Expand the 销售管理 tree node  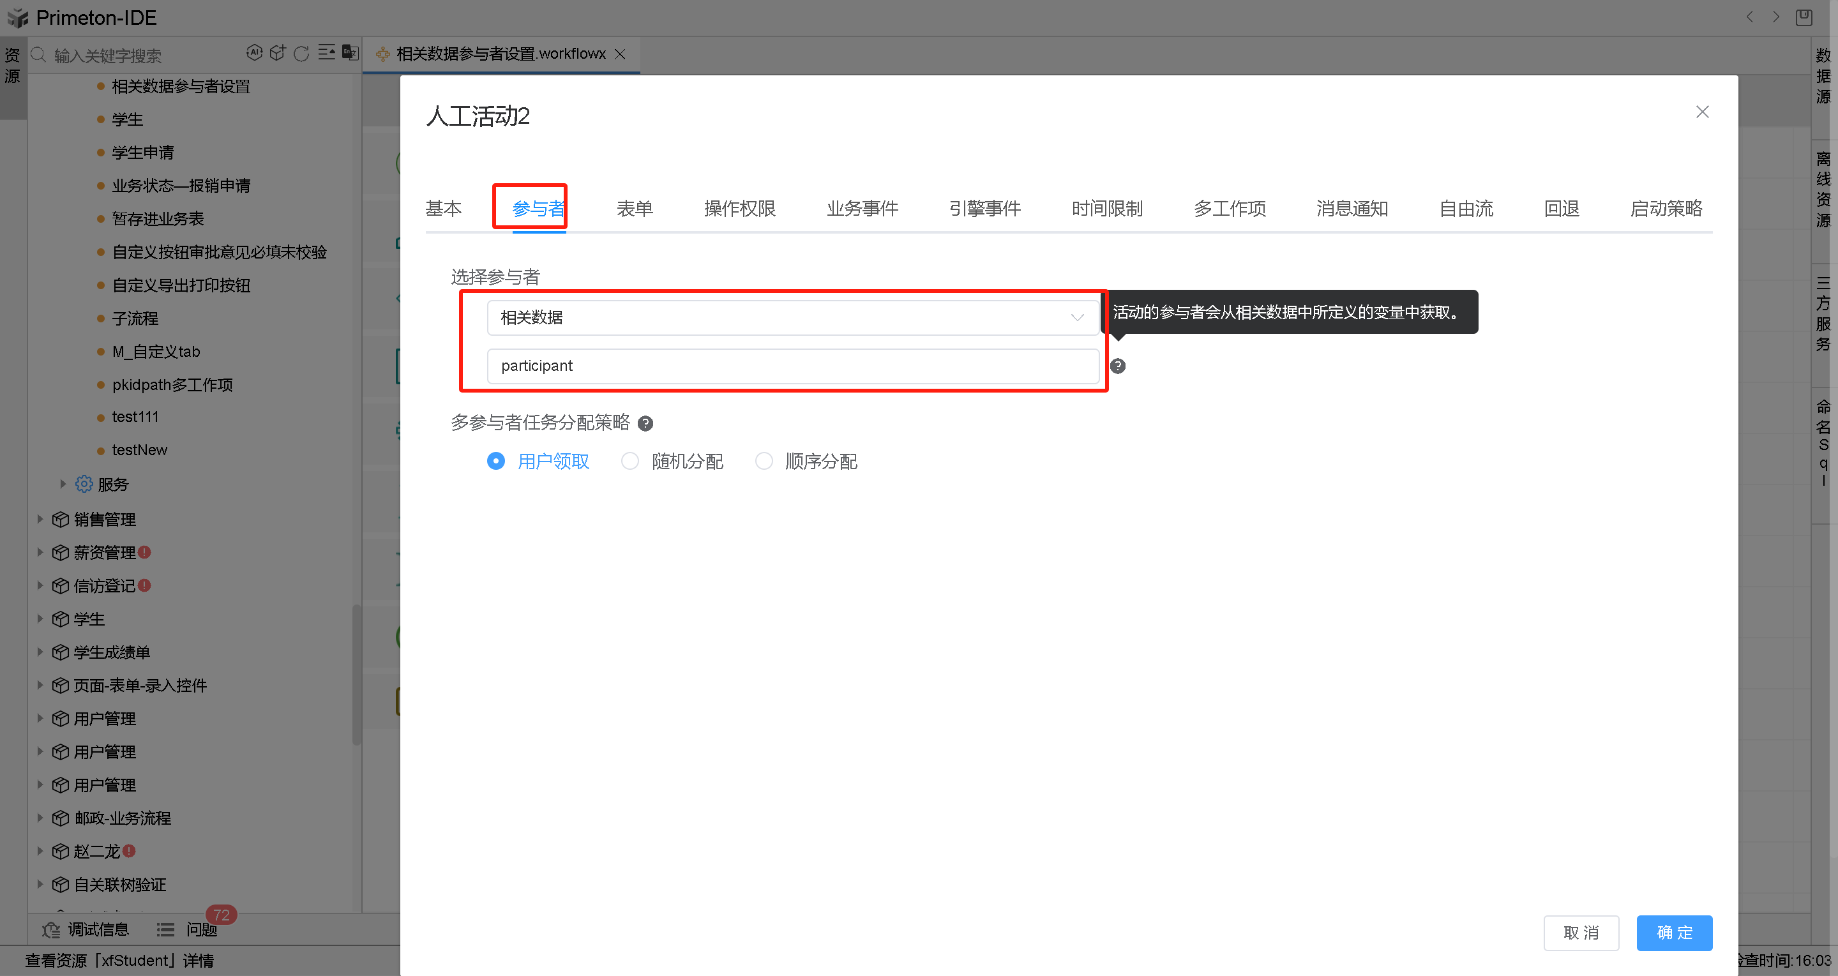tap(41, 520)
